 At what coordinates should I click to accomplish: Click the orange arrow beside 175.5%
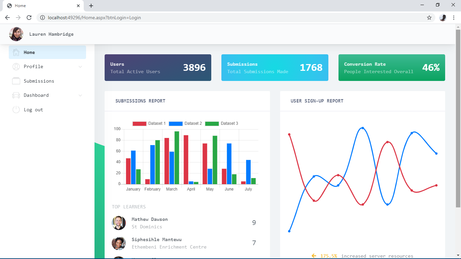point(314,256)
